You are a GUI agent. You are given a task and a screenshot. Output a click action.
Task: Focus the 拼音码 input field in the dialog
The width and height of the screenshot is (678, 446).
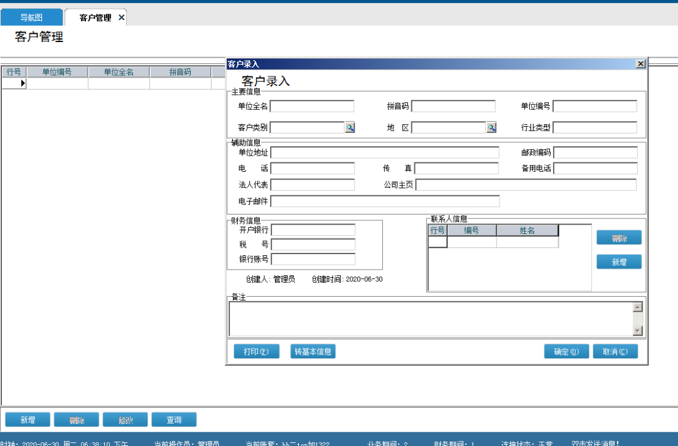(453, 106)
